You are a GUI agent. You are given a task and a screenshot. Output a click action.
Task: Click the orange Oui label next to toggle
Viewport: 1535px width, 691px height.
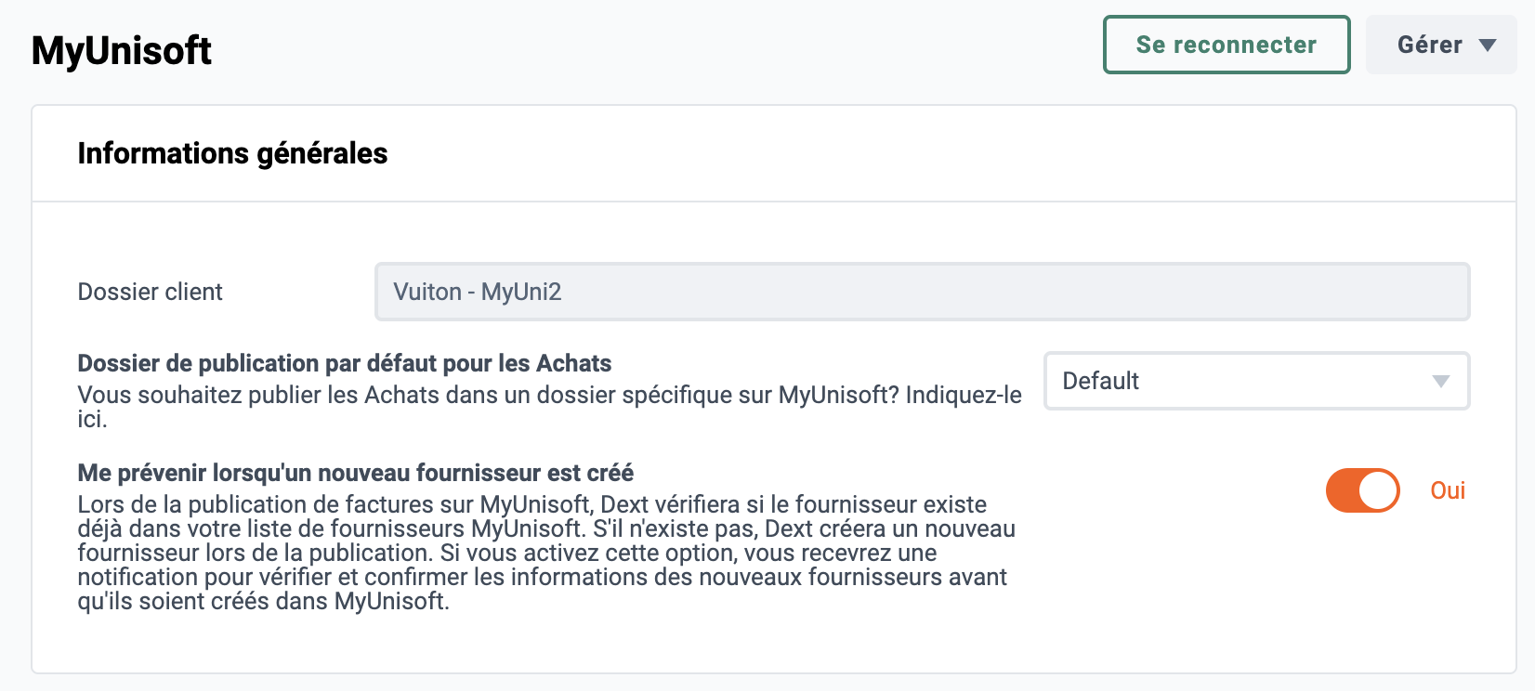(1448, 490)
